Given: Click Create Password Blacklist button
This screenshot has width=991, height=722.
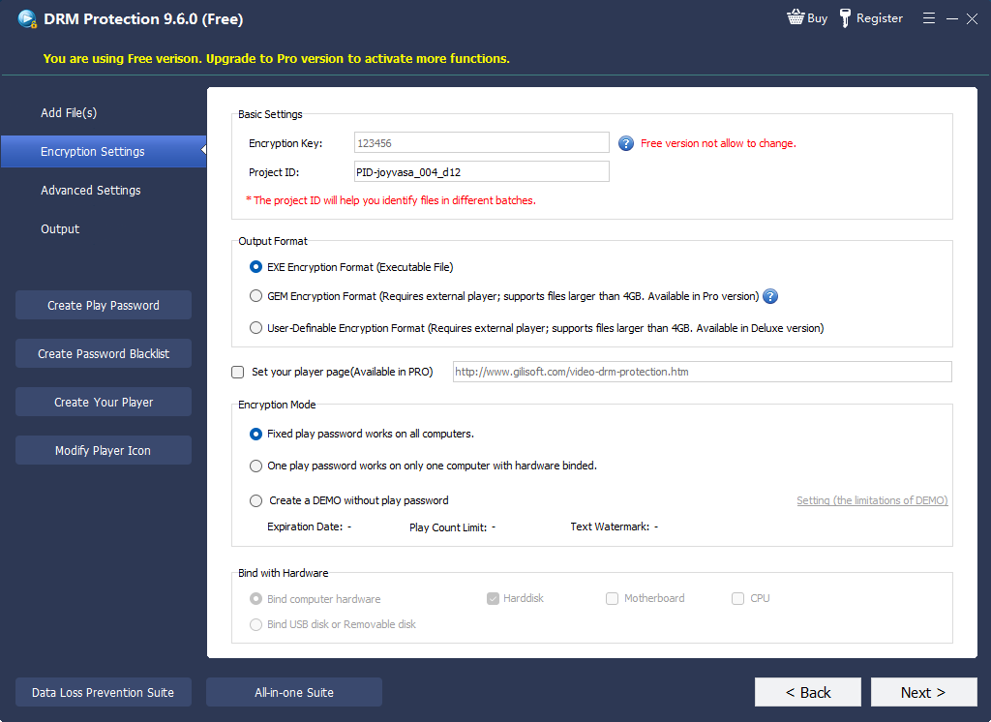Looking at the screenshot, I should click(x=104, y=353).
